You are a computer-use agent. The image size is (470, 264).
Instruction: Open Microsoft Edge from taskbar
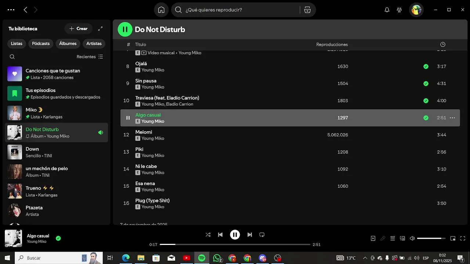(126, 258)
